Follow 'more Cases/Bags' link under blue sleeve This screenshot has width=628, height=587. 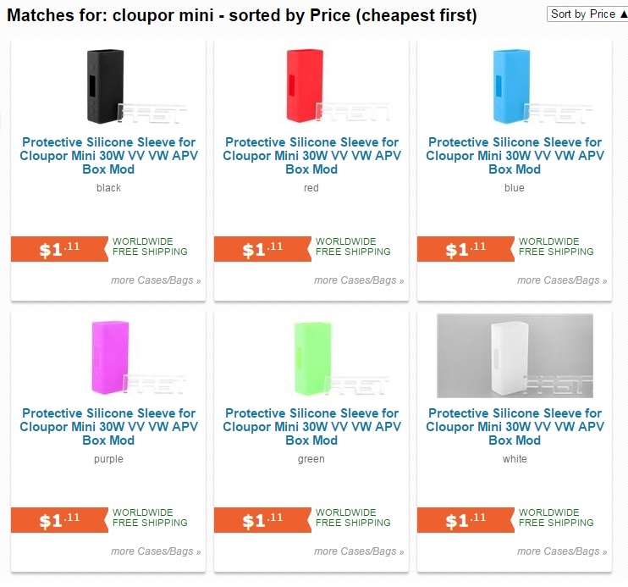pos(562,280)
